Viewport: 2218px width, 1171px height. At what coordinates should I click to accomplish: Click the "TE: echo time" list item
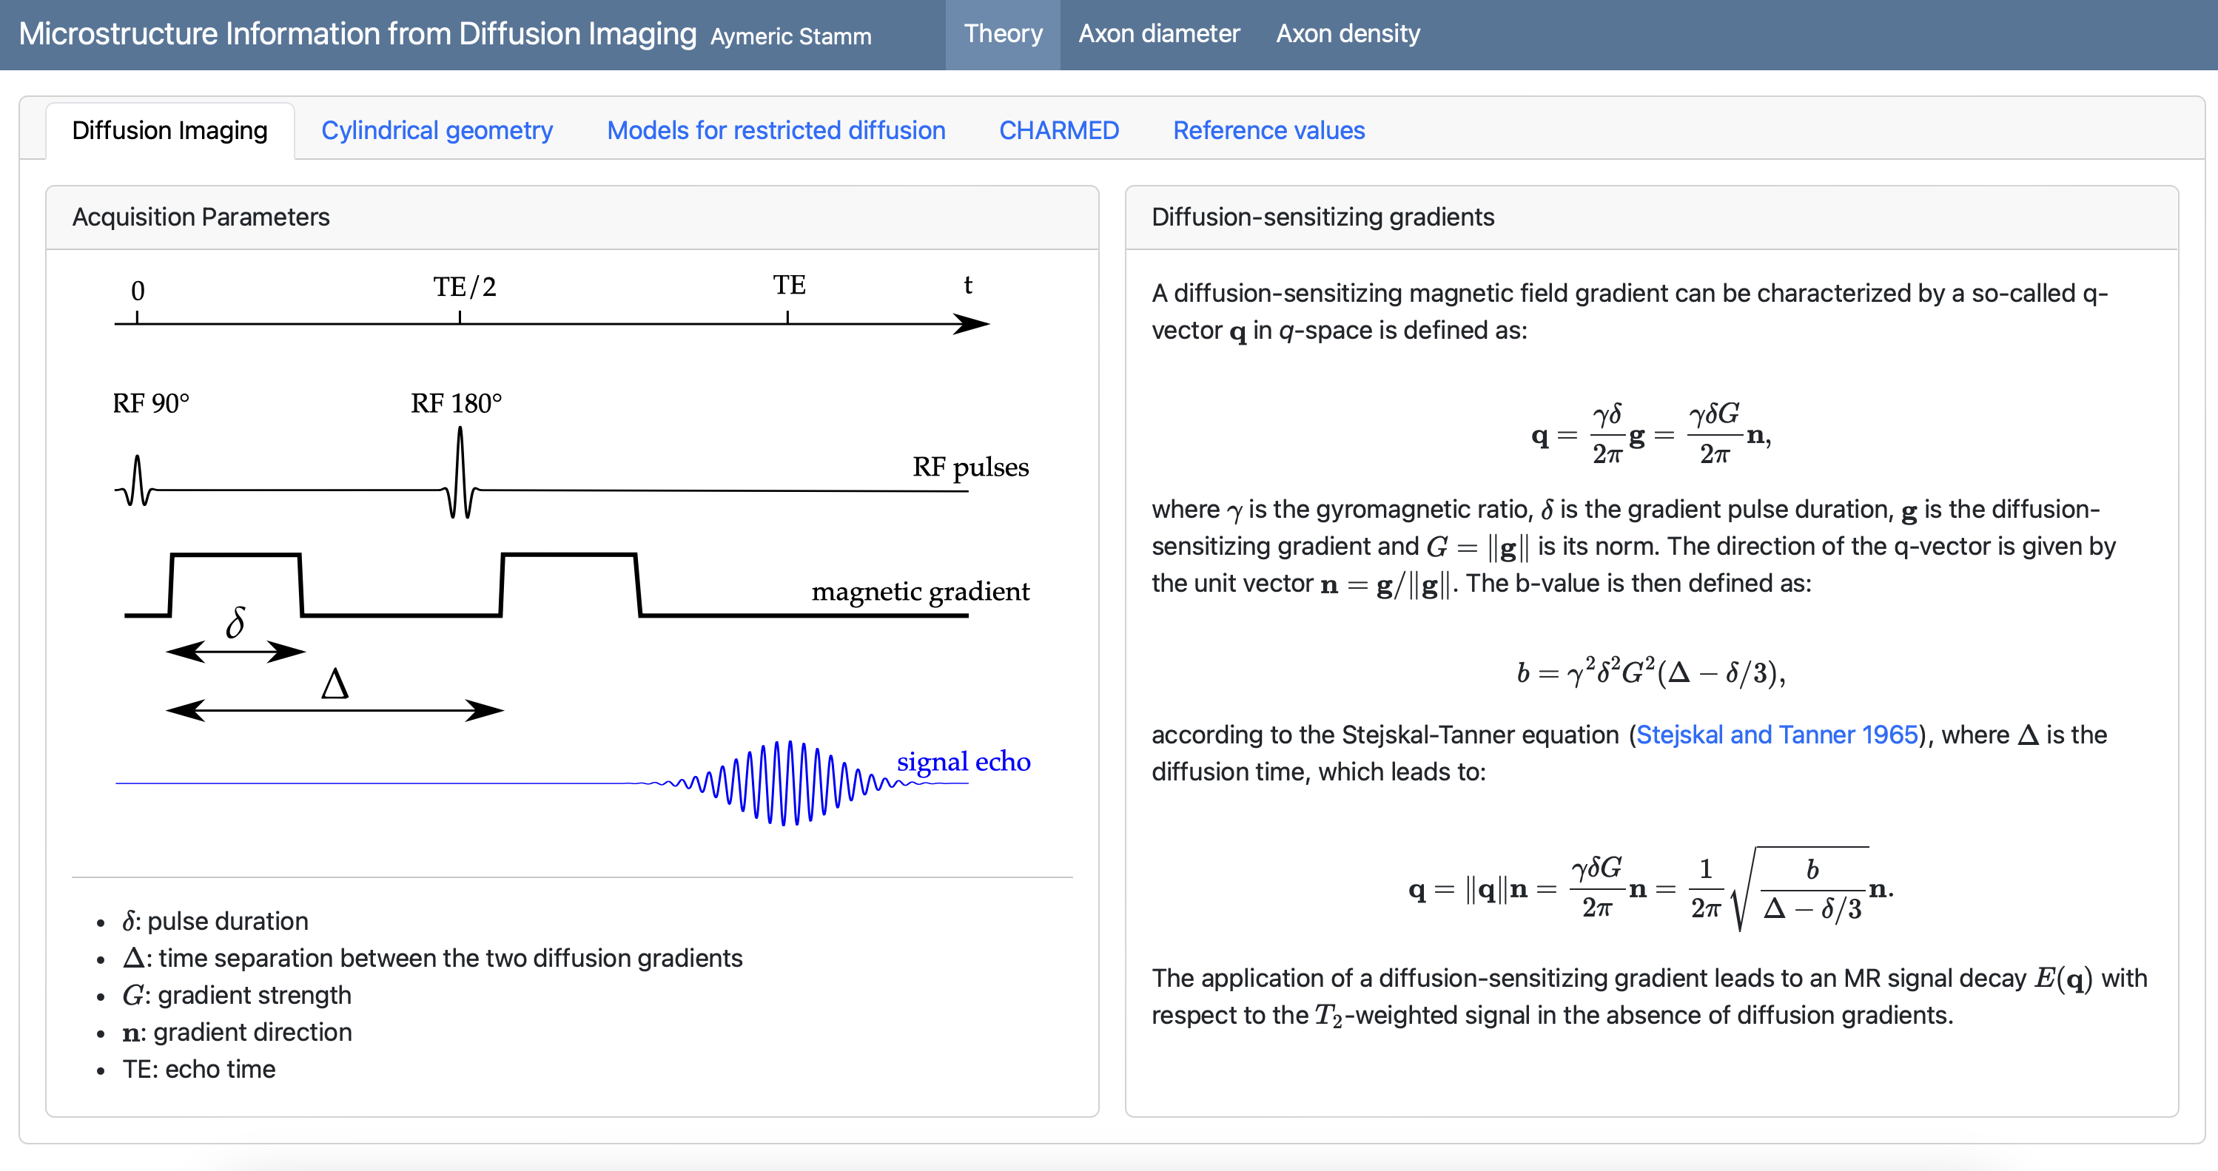coord(199,1070)
